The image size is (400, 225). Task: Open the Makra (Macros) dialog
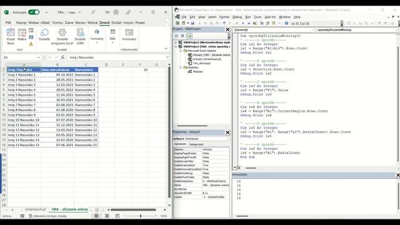(22, 35)
